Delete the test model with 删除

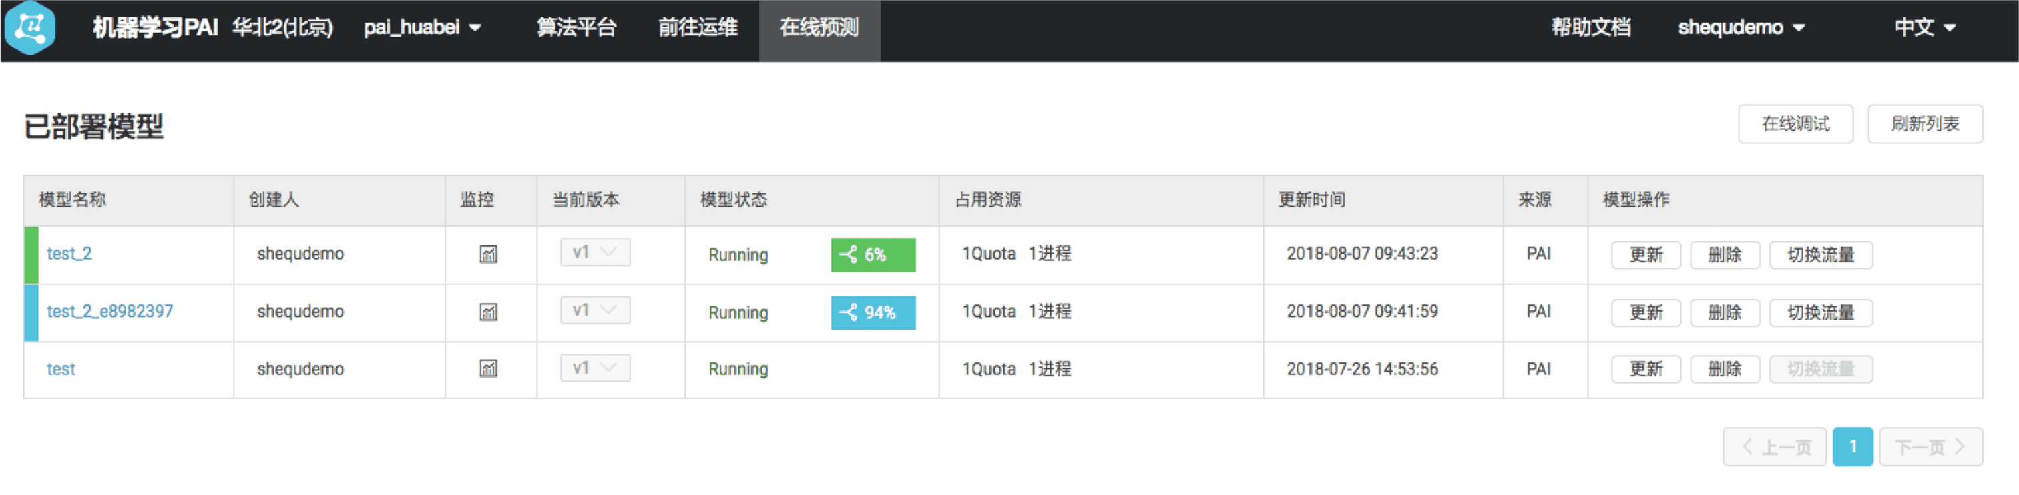1725,370
